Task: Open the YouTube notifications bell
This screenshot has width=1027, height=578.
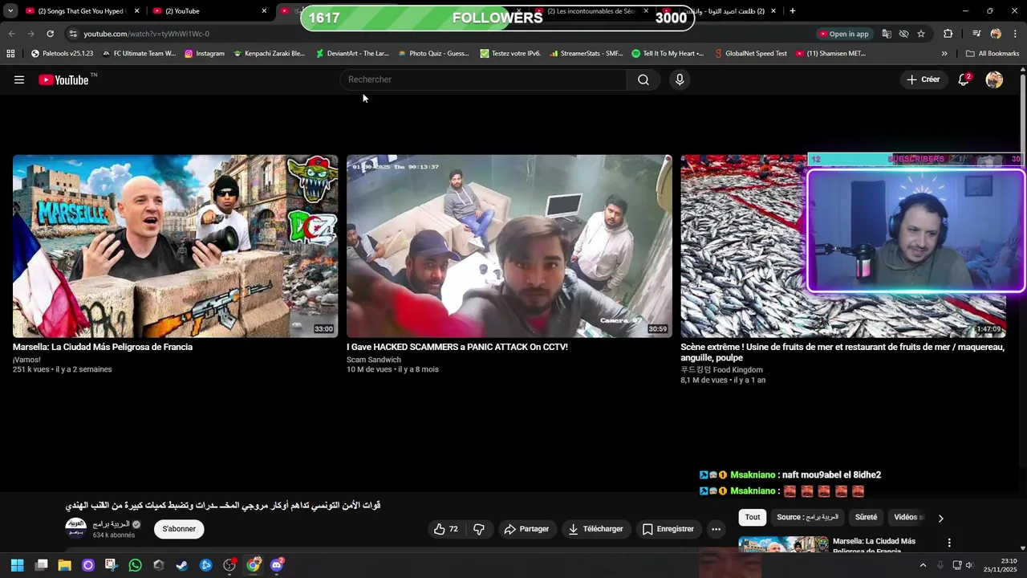Action: pyautogui.click(x=964, y=79)
